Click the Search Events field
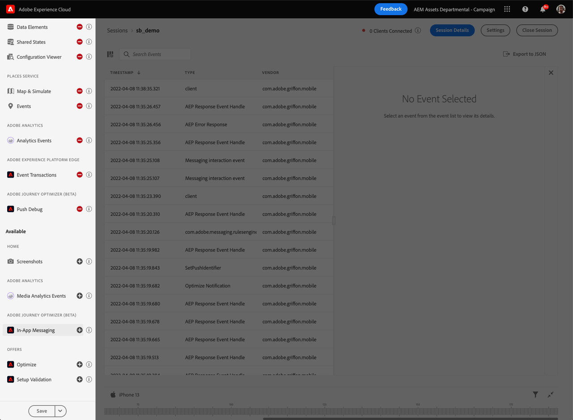Viewport: 573px width, 420px height. 155,54
